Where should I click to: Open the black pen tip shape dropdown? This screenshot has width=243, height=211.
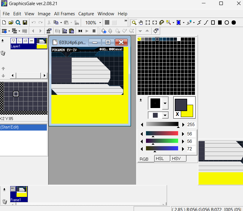pyautogui.click(x=165, y=103)
